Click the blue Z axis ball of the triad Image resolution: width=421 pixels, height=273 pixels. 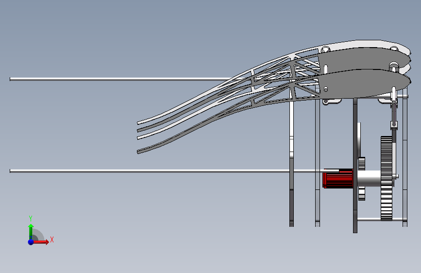click(x=31, y=242)
